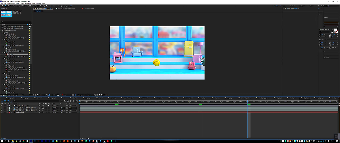340x143 pixels.
Task: Switch to the Standard workspace
Action: point(292,6)
